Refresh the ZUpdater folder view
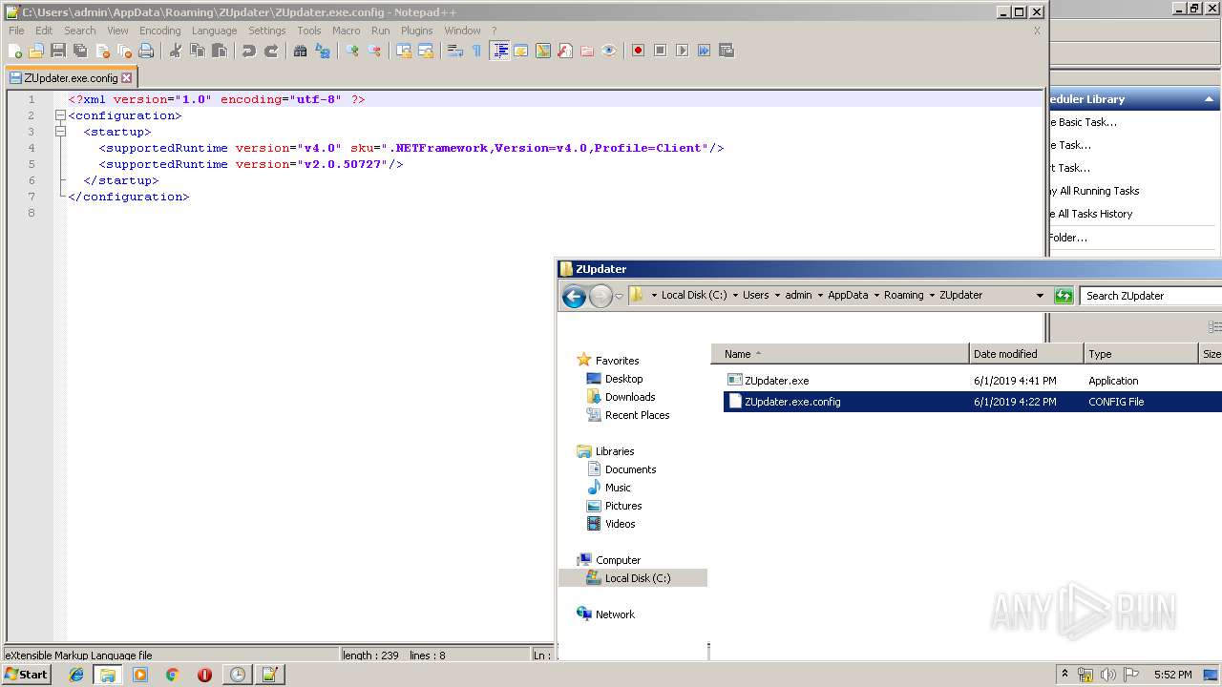This screenshot has height=687, width=1222. point(1064,296)
